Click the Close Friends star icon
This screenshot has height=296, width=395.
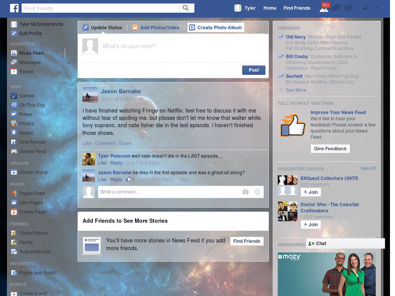click(x=14, y=233)
